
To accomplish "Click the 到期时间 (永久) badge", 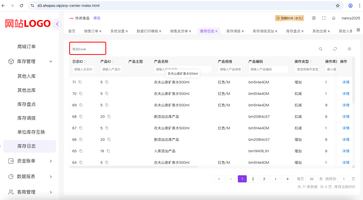I will pos(289,18).
